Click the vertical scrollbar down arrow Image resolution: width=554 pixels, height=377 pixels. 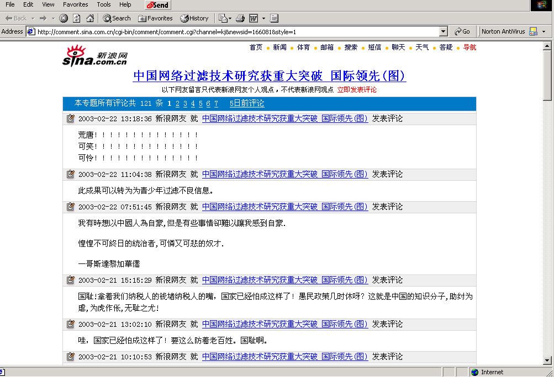click(547, 360)
